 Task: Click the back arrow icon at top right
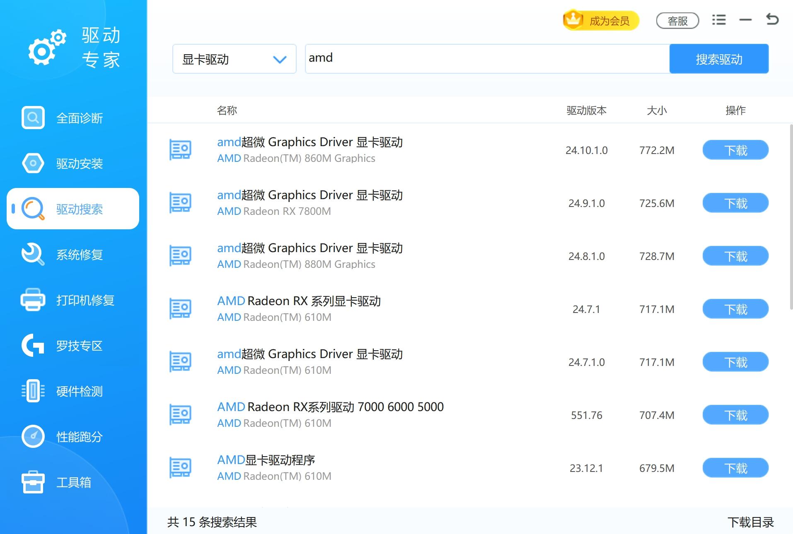coord(772,19)
